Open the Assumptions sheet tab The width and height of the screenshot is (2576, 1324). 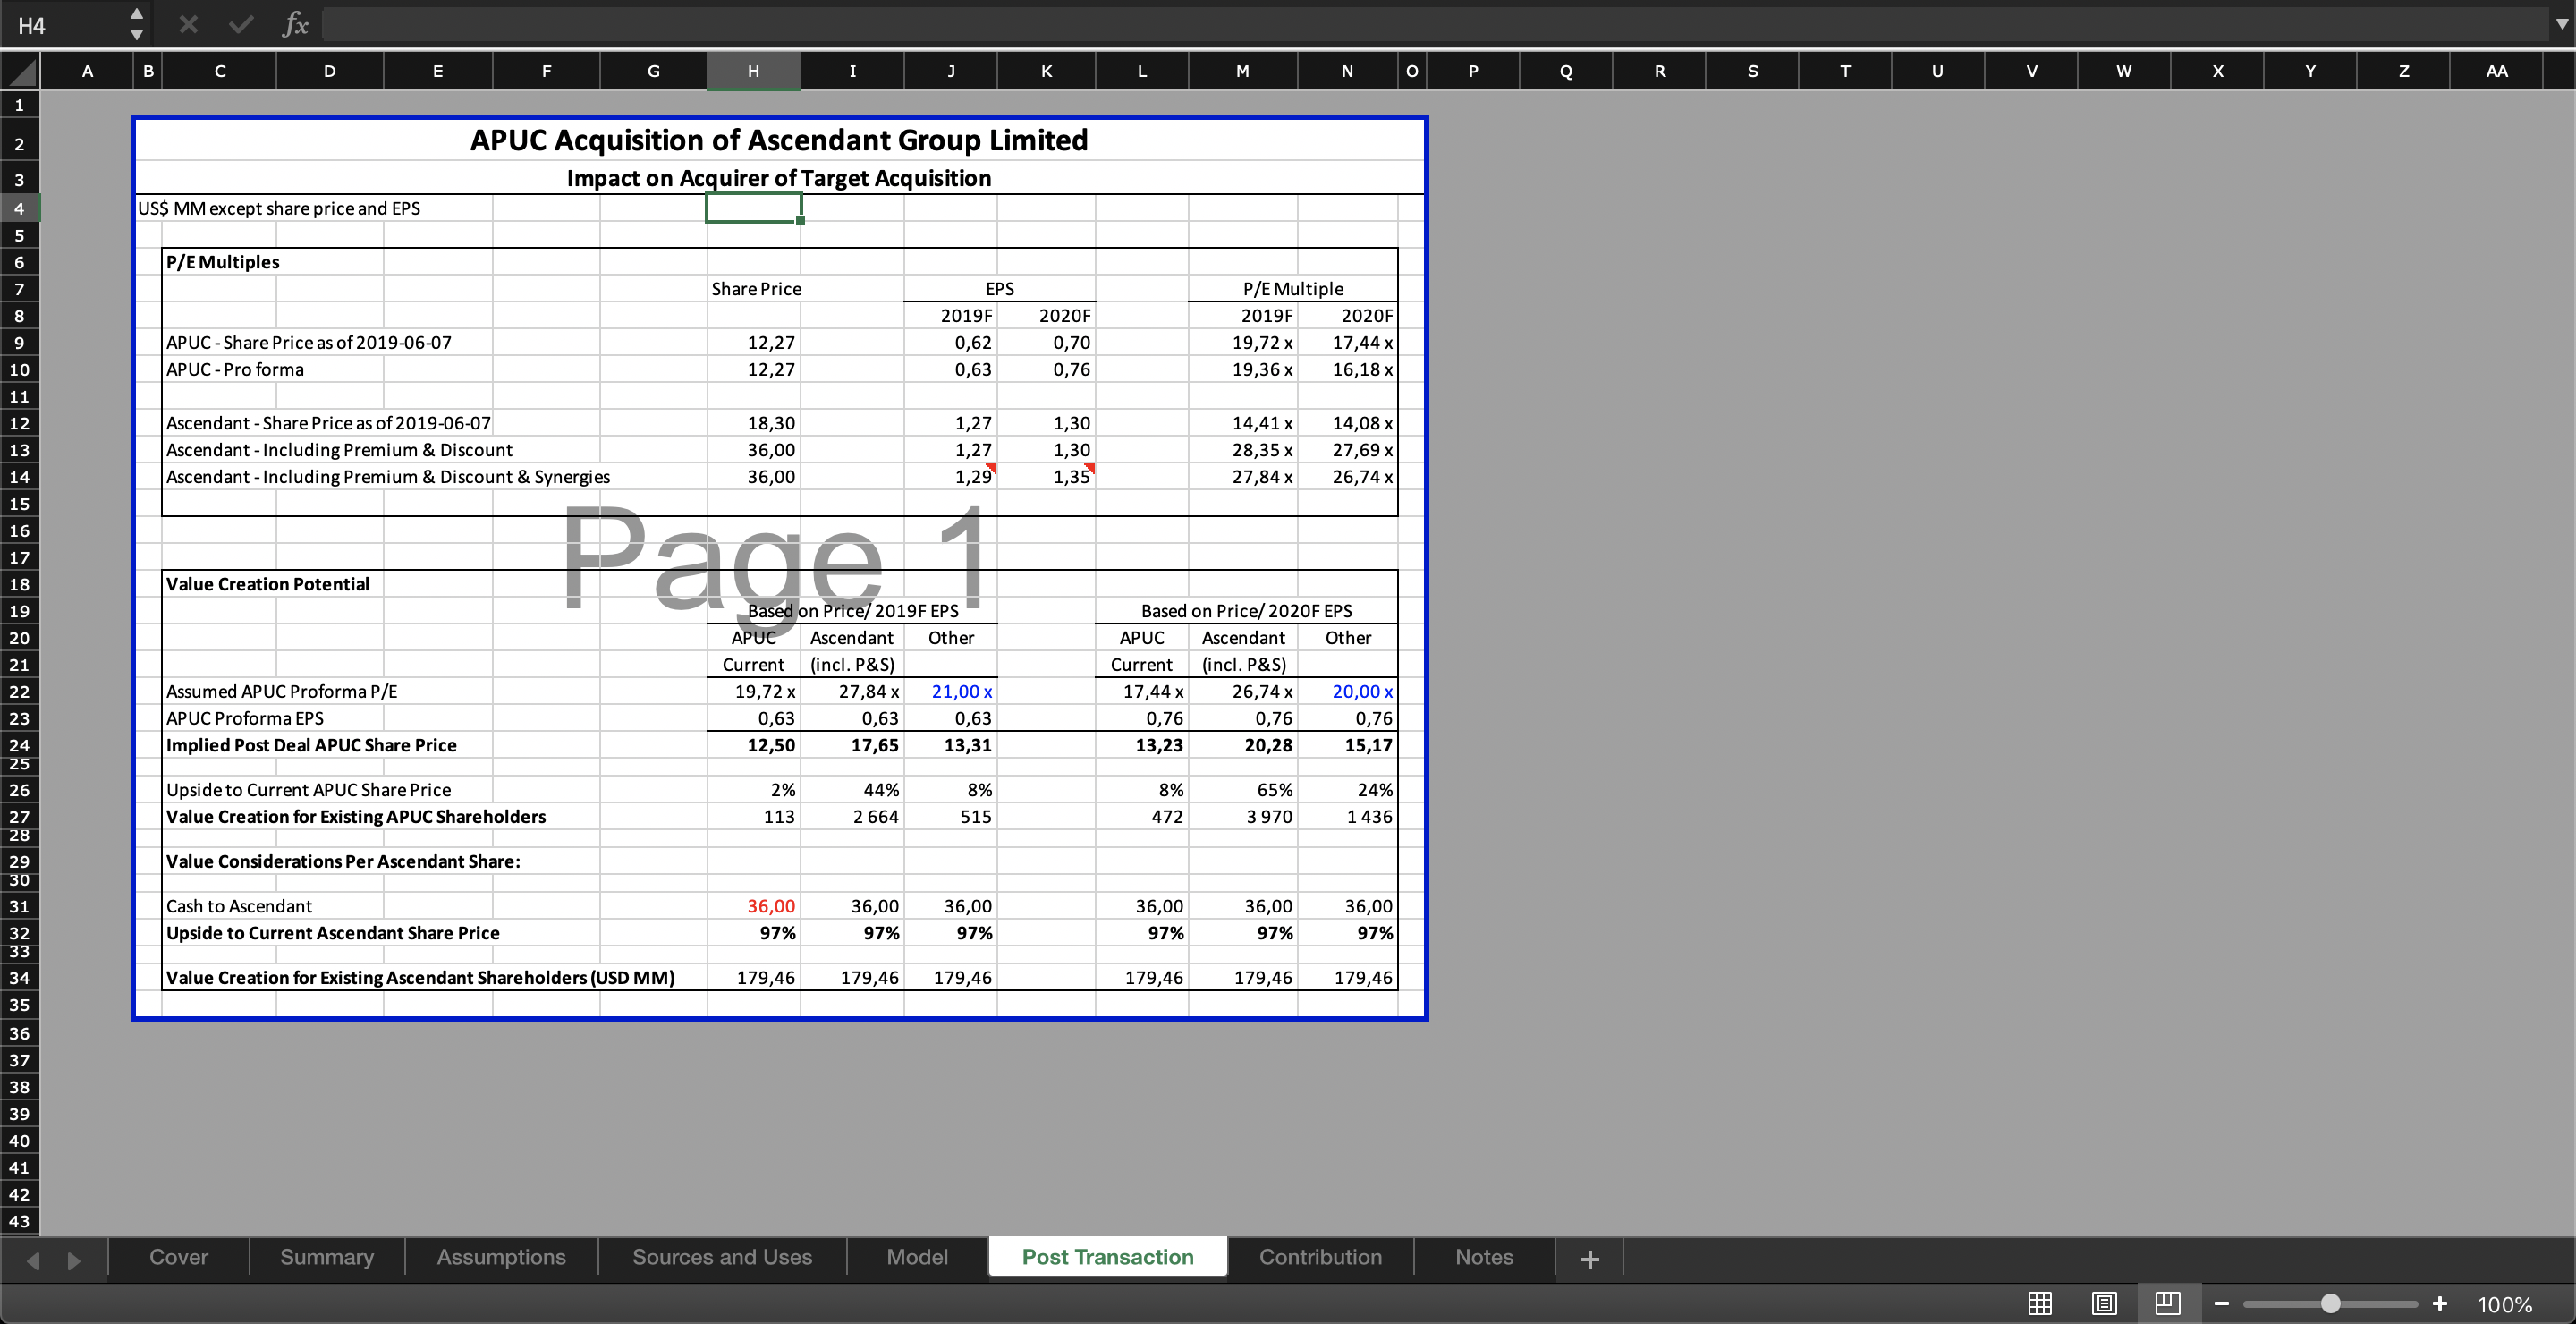click(x=501, y=1257)
